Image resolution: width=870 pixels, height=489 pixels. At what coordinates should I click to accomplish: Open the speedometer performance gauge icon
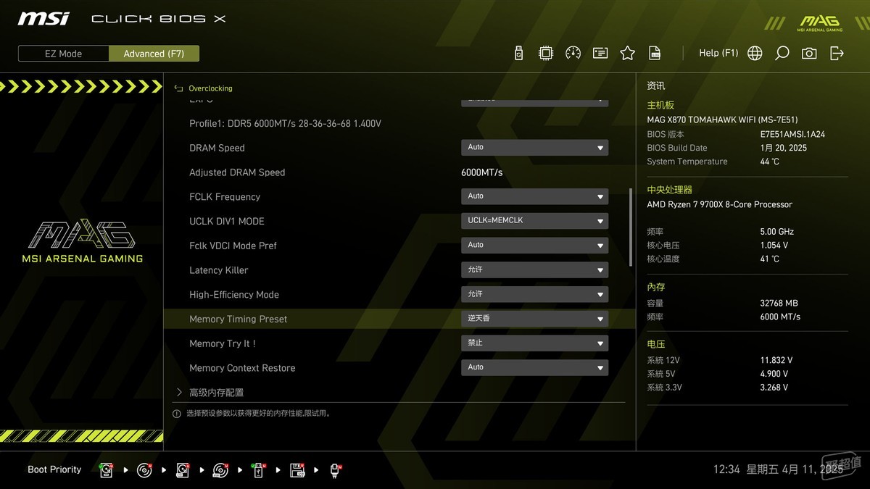[x=573, y=53]
